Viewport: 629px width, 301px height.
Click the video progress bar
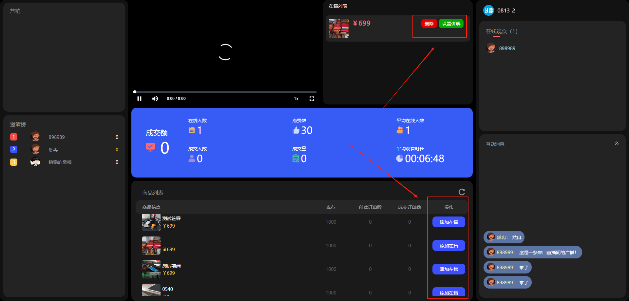225,92
